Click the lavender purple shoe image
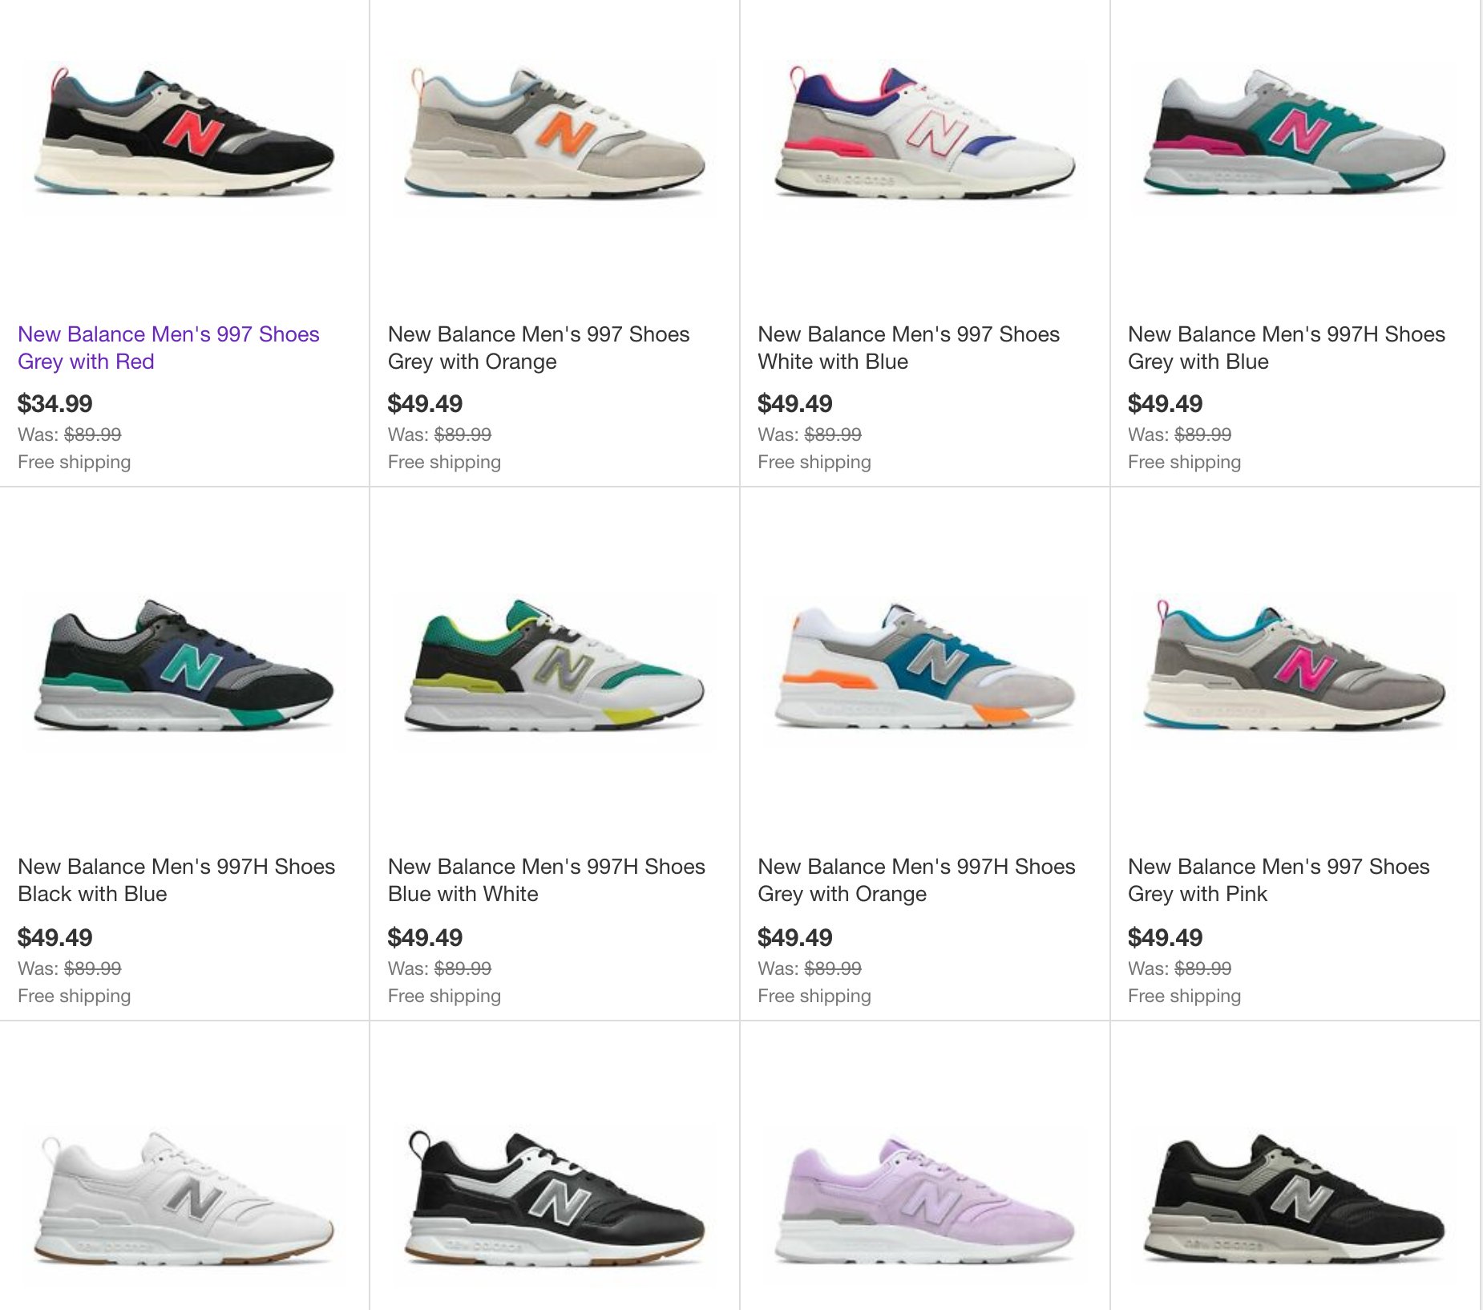 click(925, 1202)
